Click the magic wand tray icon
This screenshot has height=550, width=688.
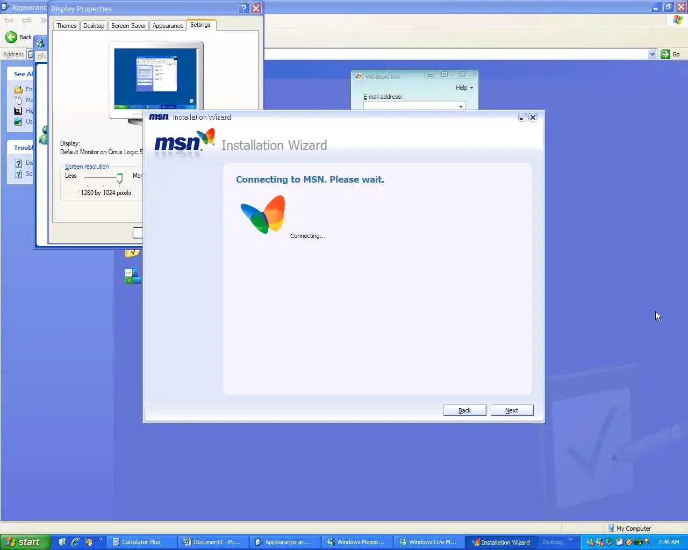coord(648,542)
